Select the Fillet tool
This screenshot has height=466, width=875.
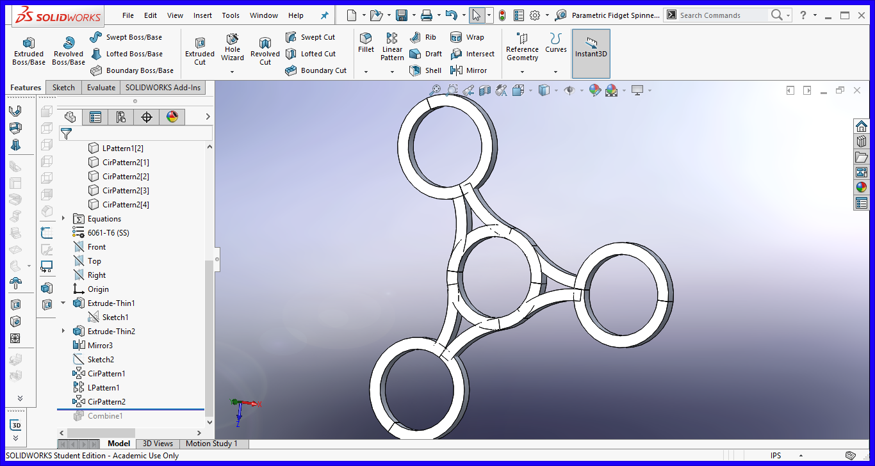366,43
